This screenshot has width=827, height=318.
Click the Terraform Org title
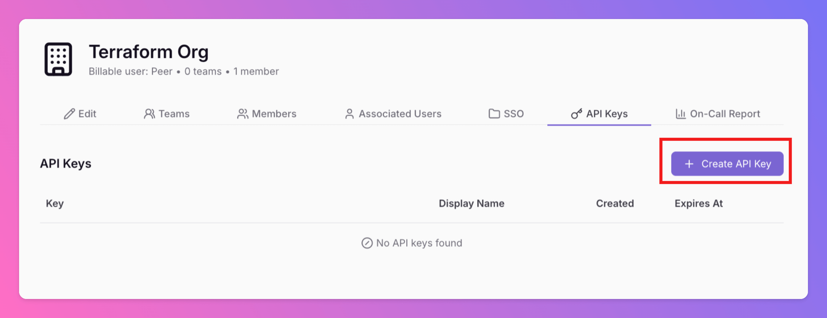(x=149, y=52)
